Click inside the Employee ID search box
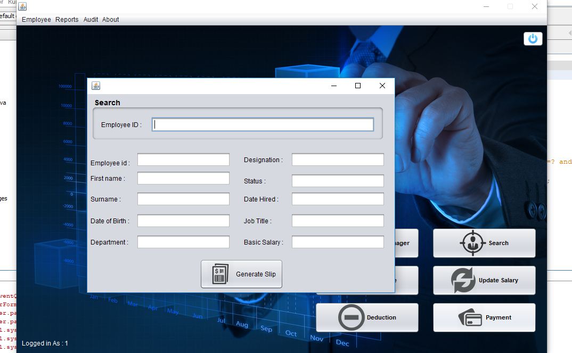Screen dimensions: 572x353 (x=263, y=124)
